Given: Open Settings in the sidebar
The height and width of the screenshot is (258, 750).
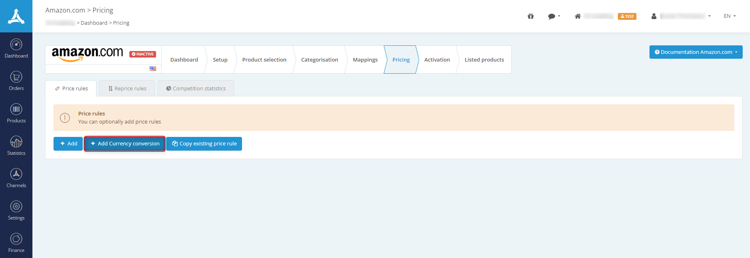Looking at the screenshot, I should click(x=16, y=211).
